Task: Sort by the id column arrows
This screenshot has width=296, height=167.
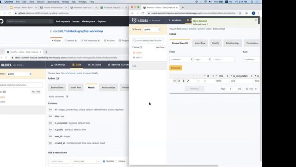Action: tap(213, 76)
